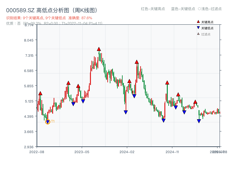Click the 2024-11 x-axis label

pos(172,152)
